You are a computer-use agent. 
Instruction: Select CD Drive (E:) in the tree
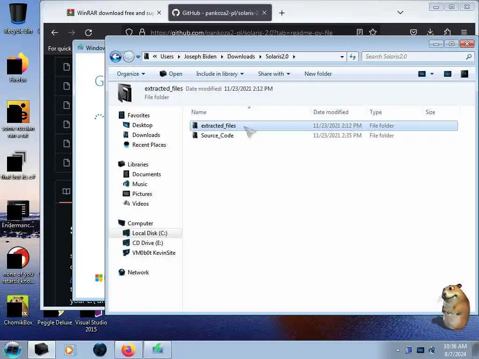147,243
